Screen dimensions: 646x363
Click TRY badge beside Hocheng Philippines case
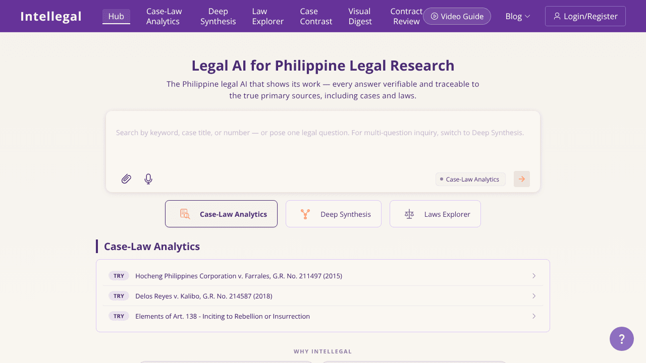pyautogui.click(x=119, y=276)
